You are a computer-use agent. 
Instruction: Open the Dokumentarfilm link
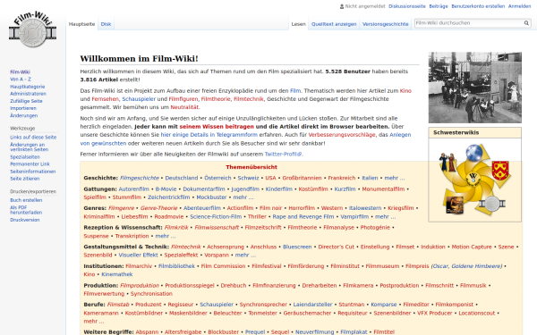pyautogui.click(x=204, y=189)
